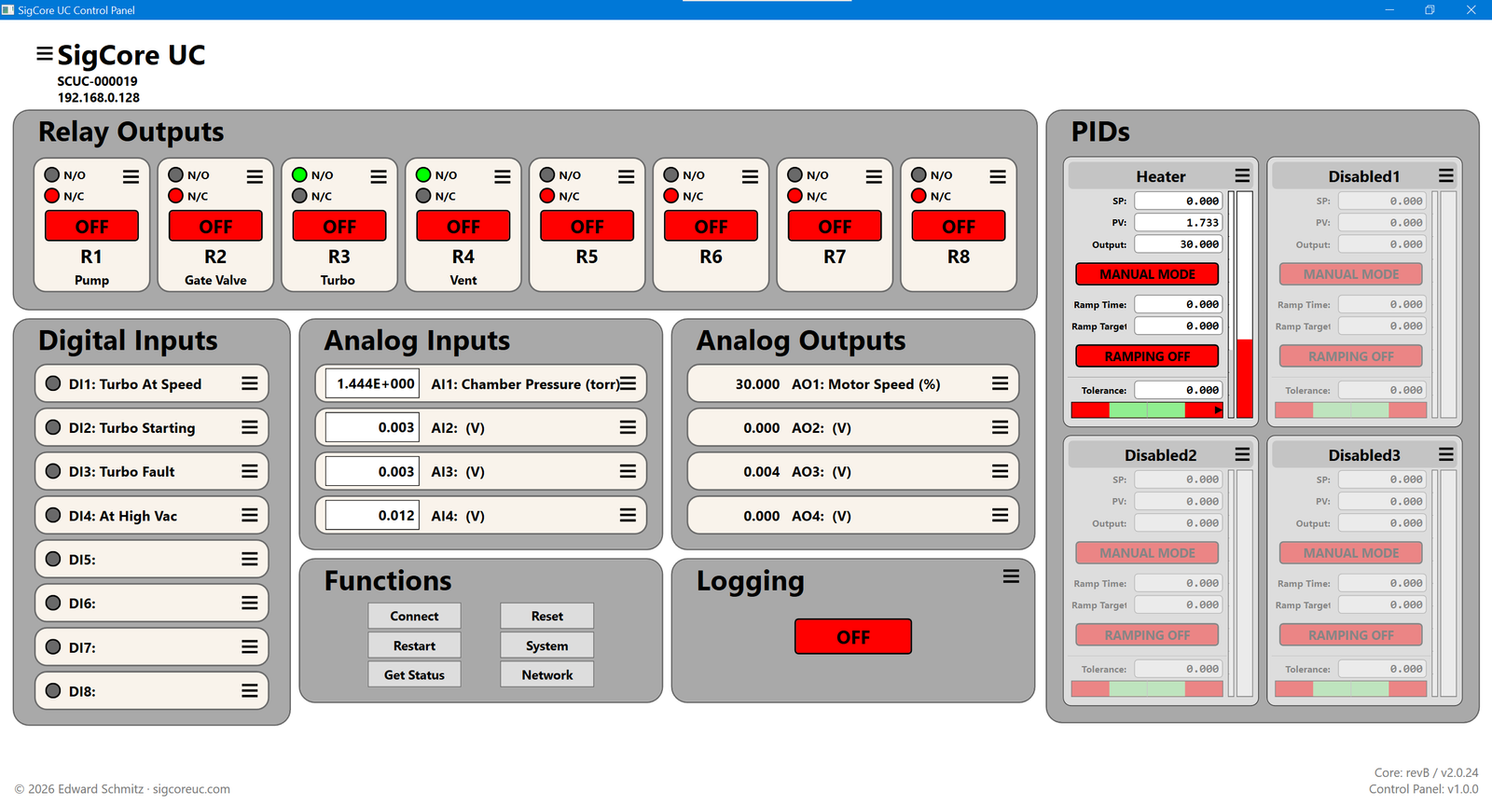The height and width of the screenshot is (805, 1492).
Task: Open the DI7 menu icon
Action: 250,646
